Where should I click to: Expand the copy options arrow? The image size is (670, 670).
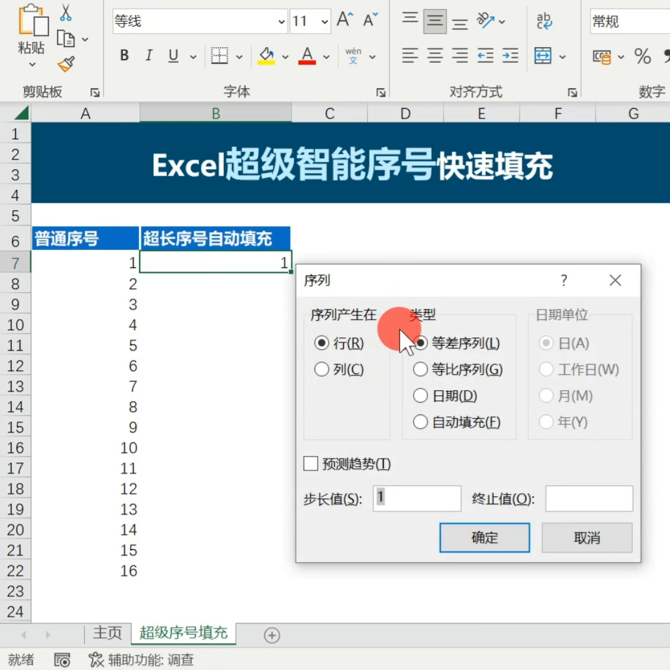tap(85, 39)
